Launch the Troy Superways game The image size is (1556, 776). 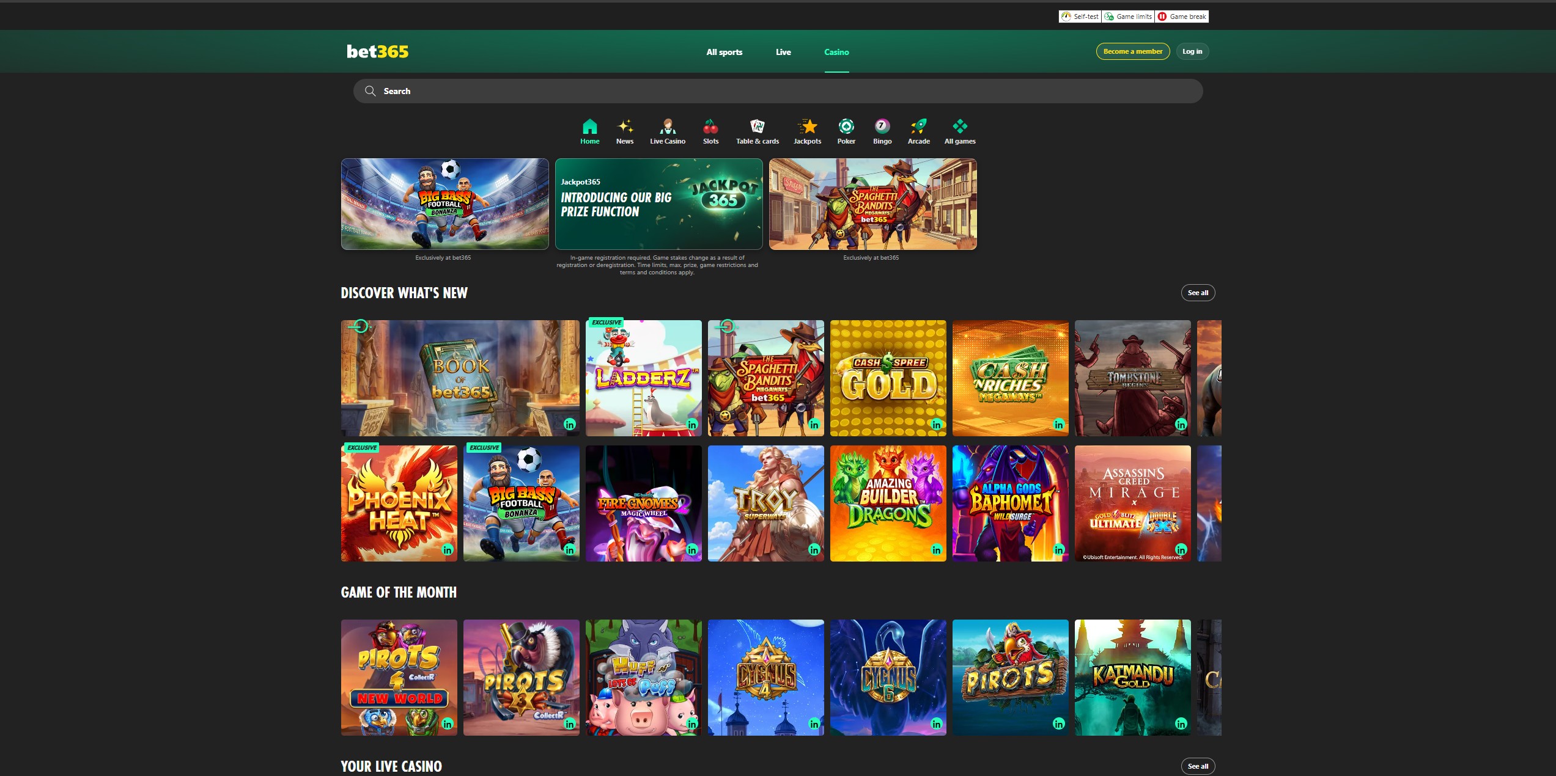765,503
